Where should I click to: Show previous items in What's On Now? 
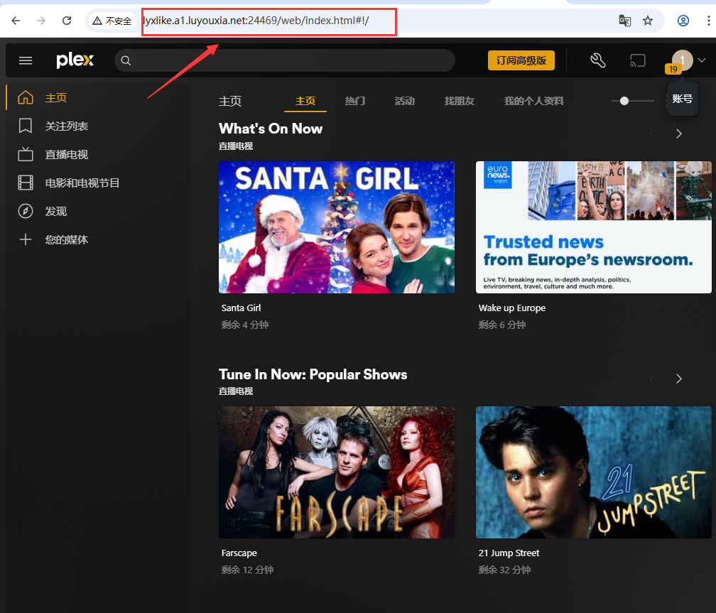pyautogui.click(x=652, y=134)
